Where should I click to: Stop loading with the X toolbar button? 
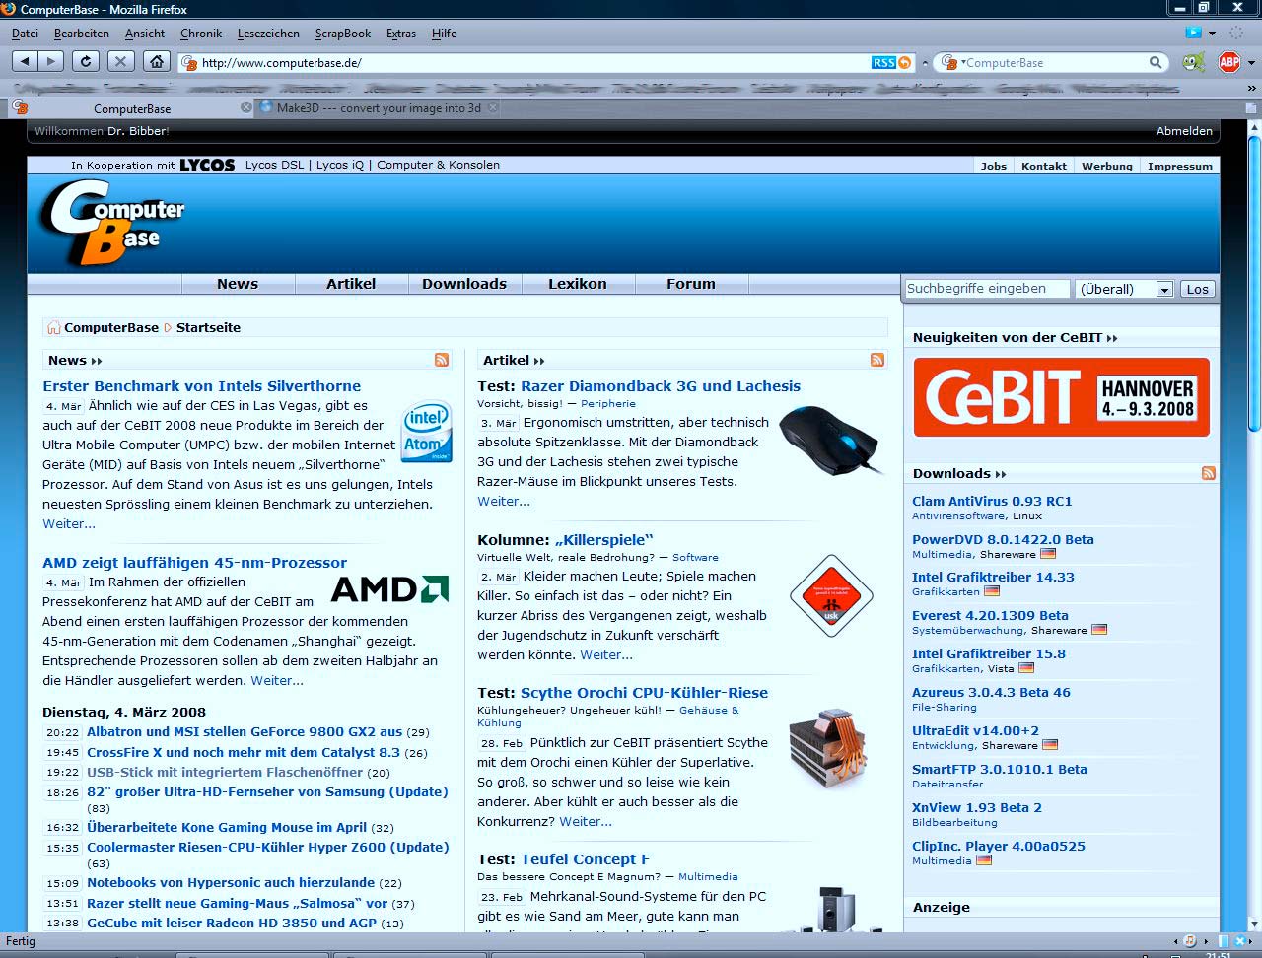pyautogui.click(x=120, y=61)
